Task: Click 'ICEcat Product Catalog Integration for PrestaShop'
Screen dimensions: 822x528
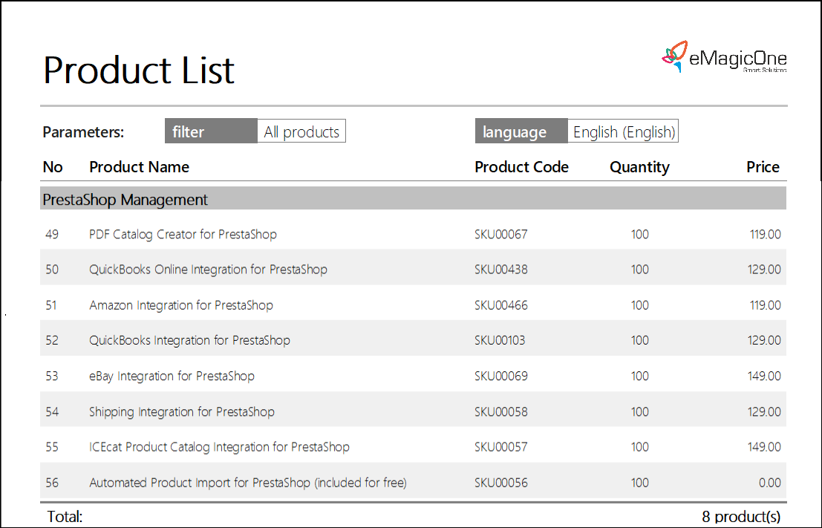Action: pos(219,447)
